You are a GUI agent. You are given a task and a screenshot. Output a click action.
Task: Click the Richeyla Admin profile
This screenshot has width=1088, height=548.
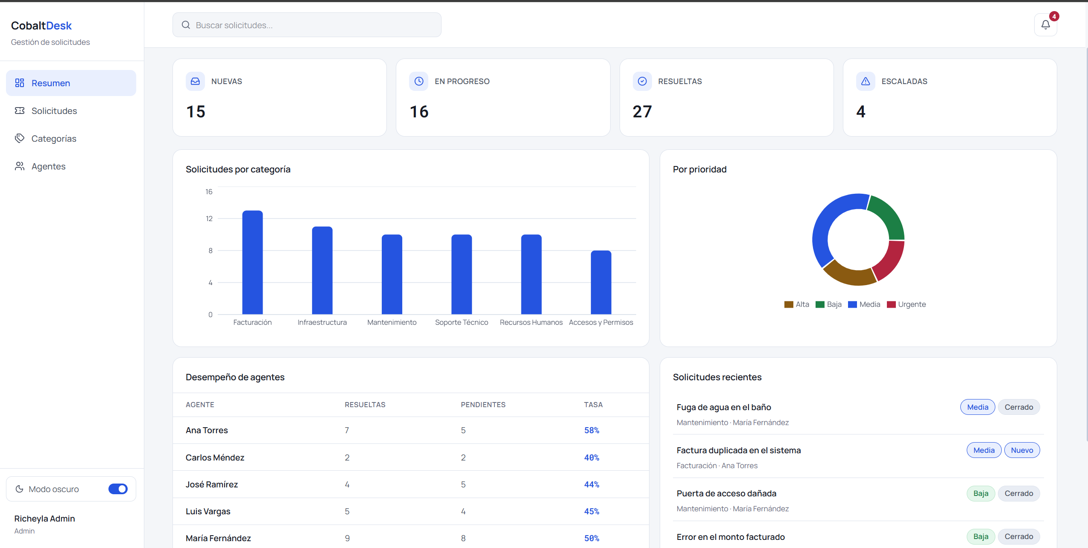coord(44,524)
